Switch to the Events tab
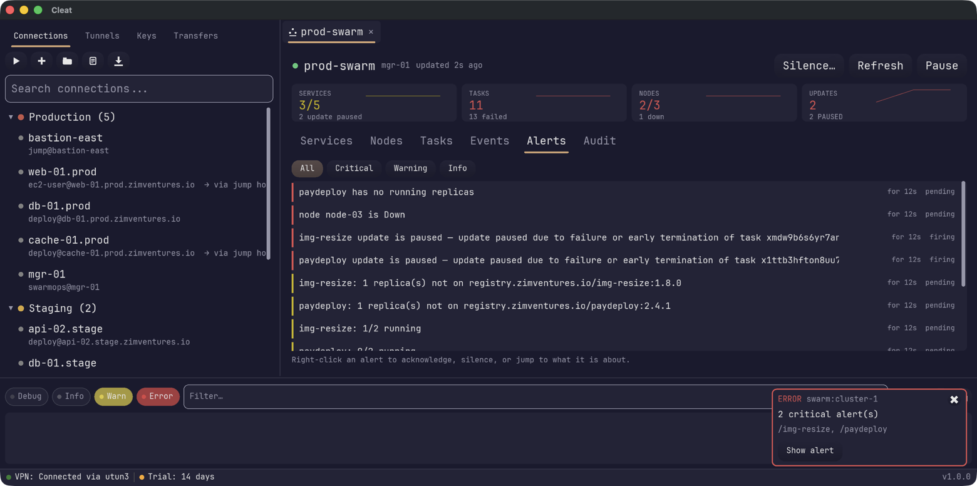 (490, 141)
